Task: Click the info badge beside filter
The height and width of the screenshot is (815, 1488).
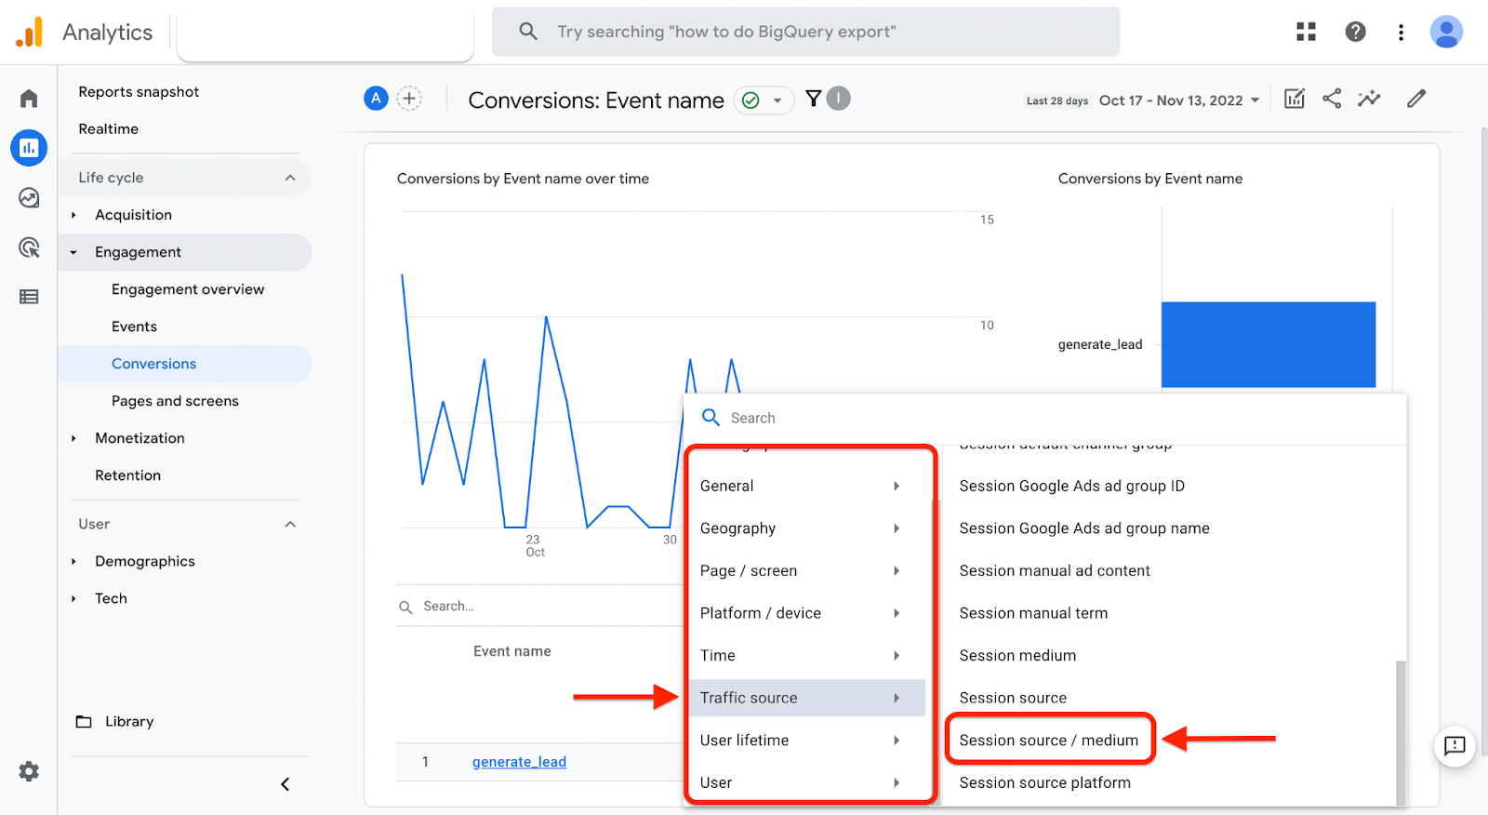Action: pos(839,98)
